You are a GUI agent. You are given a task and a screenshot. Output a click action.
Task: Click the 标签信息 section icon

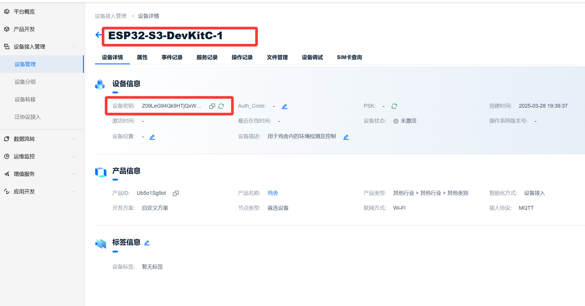101,243
